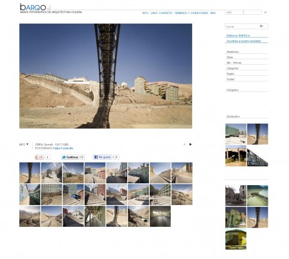
Task: Click the search submit icon beside buscar
Action: click(x=261, y=26)
